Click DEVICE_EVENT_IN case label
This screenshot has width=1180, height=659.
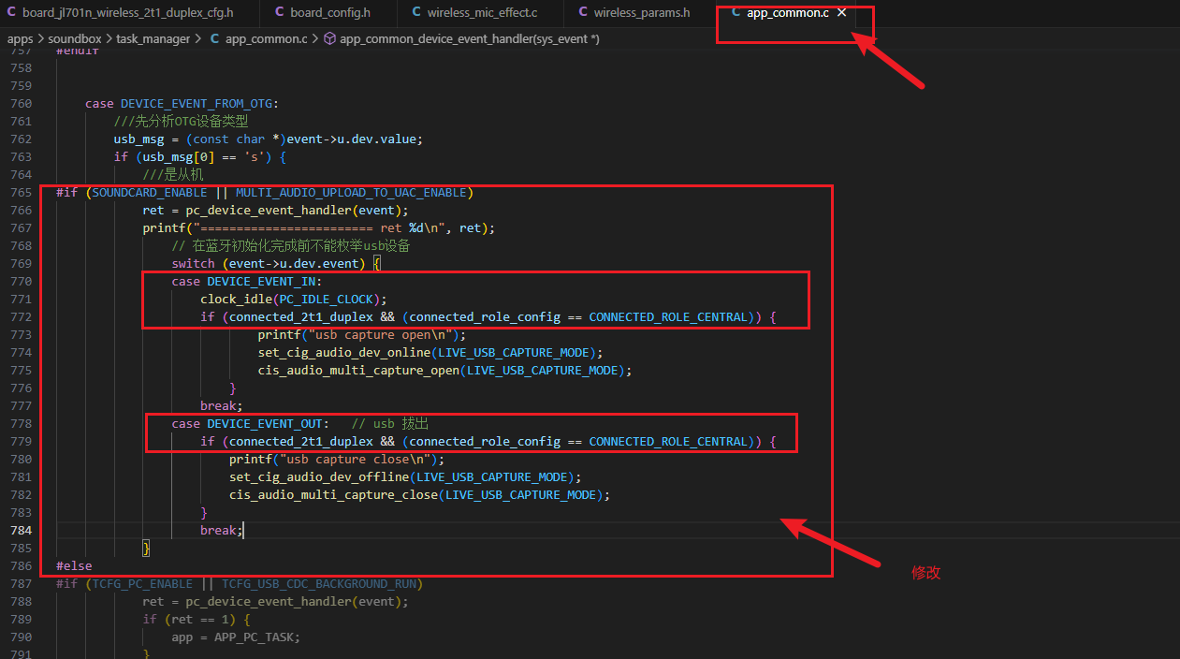[261, 282]
